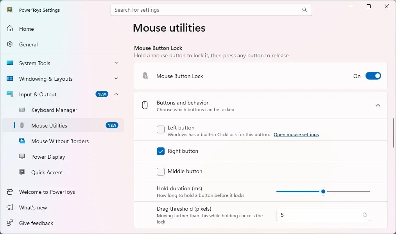Check the Left button checkbox
This screenshot has width=396, height=234.
(161, 129)
